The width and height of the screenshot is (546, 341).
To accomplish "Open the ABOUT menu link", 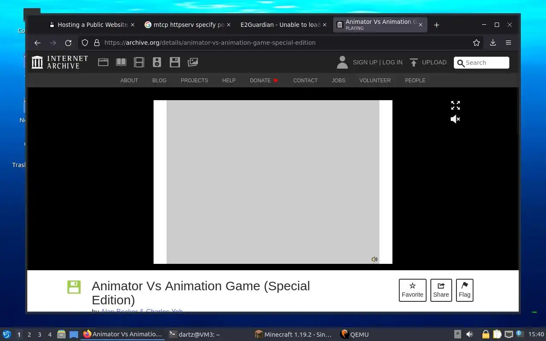I will pos(129,81).
